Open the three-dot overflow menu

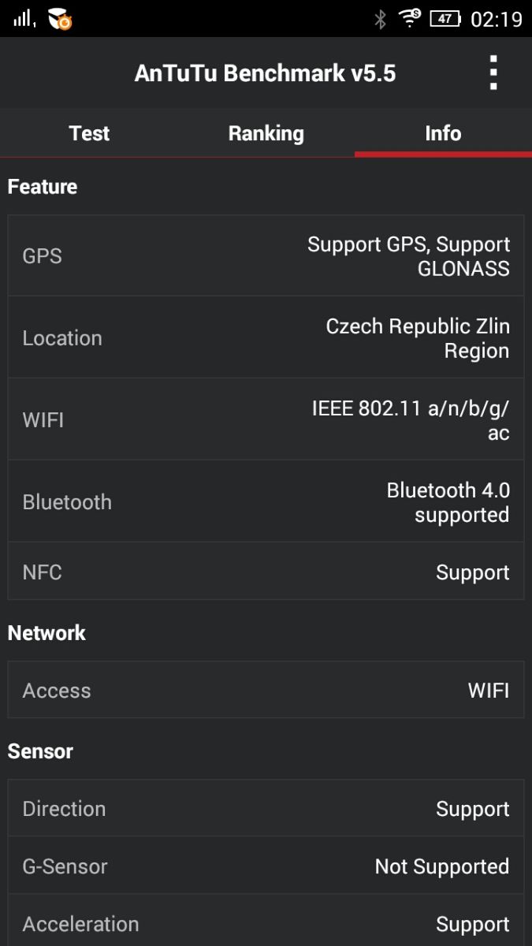tap(493, 73)
